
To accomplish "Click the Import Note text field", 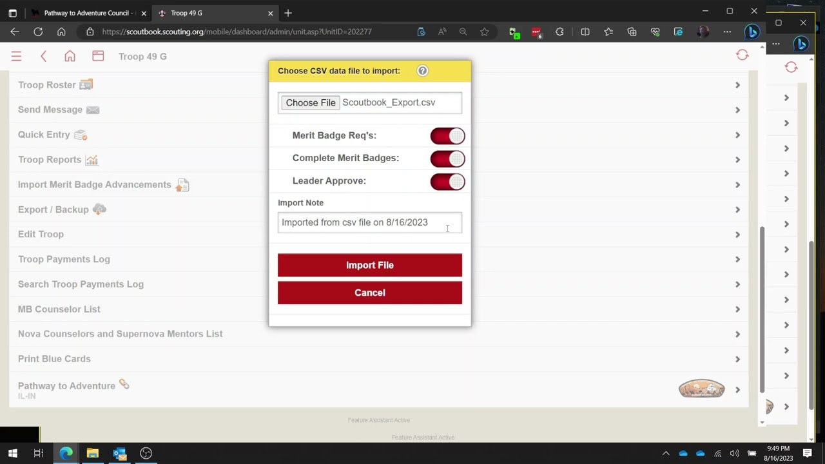I will click(x=370, y=222).
